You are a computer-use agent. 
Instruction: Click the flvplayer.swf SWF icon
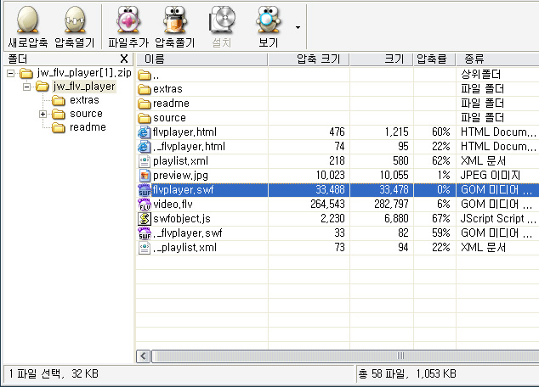tap(145, 190)
